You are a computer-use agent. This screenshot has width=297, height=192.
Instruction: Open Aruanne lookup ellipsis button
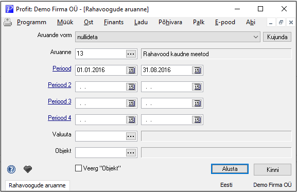pos(131,54)
